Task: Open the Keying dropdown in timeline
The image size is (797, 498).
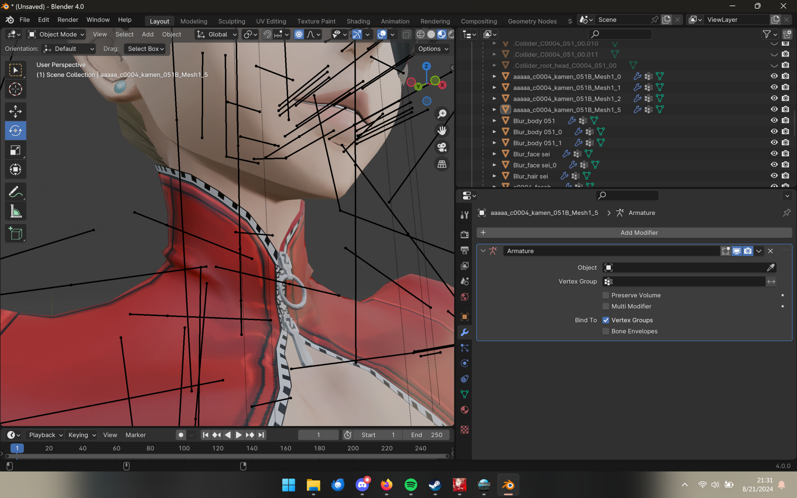Action: pos(82,435)
